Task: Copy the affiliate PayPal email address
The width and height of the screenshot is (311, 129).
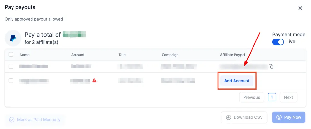Action: coord(271,66)
